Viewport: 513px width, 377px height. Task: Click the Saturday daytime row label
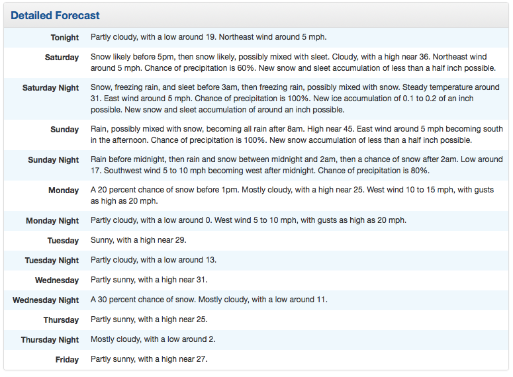[62, 58]
